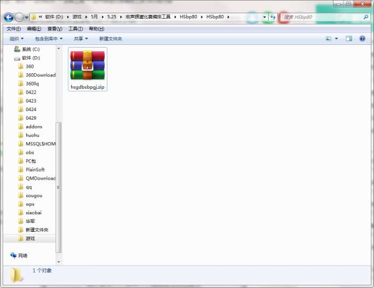Open the 华军 folder in sidebar
Viewport: 374px width, 288px height.
click(30, 221)
